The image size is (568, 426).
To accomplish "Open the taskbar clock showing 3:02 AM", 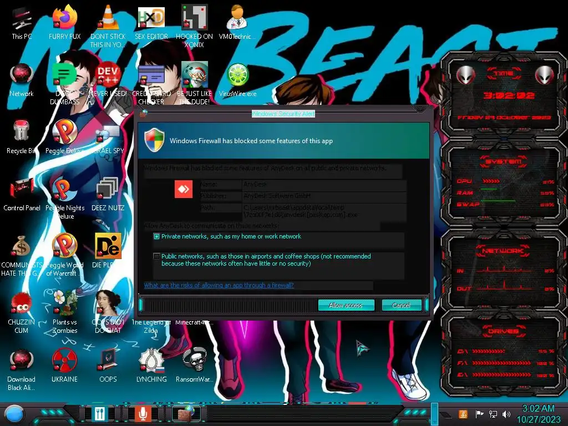I will click(x=538, y=414).
